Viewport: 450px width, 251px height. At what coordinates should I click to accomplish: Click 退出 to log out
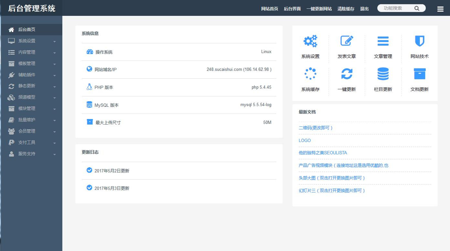click(364, 9)
